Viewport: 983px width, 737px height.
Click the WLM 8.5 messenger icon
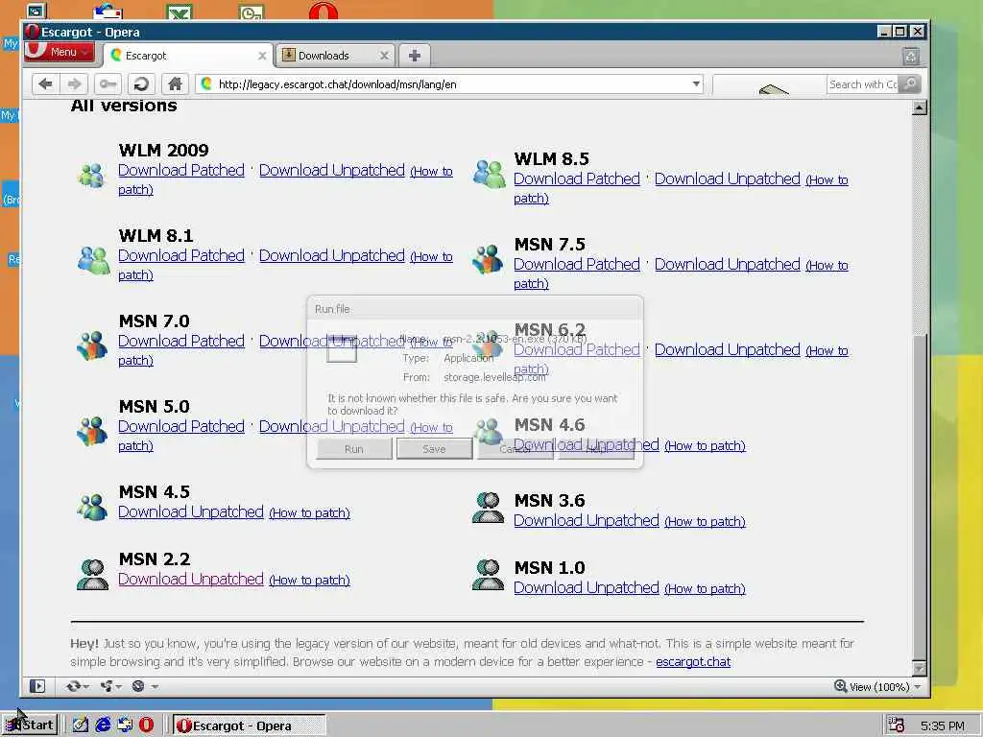pyautogui.click(x=489, y=175)
